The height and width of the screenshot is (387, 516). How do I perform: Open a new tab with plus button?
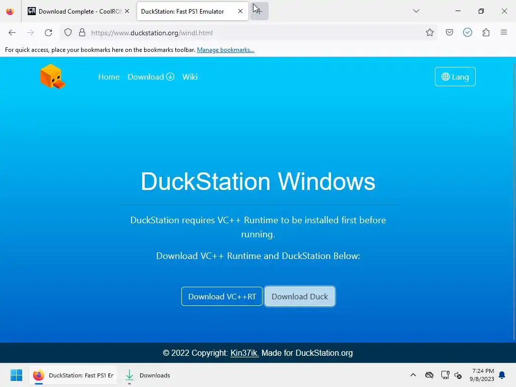coord(260,11)
